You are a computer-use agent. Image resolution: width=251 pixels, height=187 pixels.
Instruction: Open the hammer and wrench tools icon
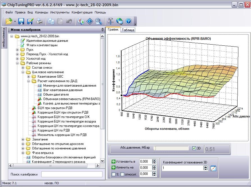110,21
